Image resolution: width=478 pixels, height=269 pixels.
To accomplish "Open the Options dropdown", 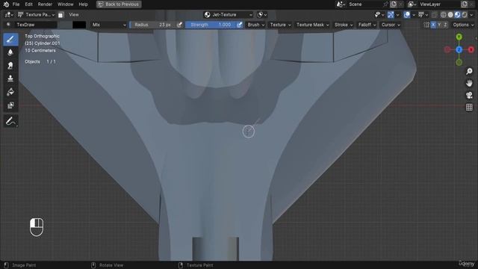I will 463,25.
